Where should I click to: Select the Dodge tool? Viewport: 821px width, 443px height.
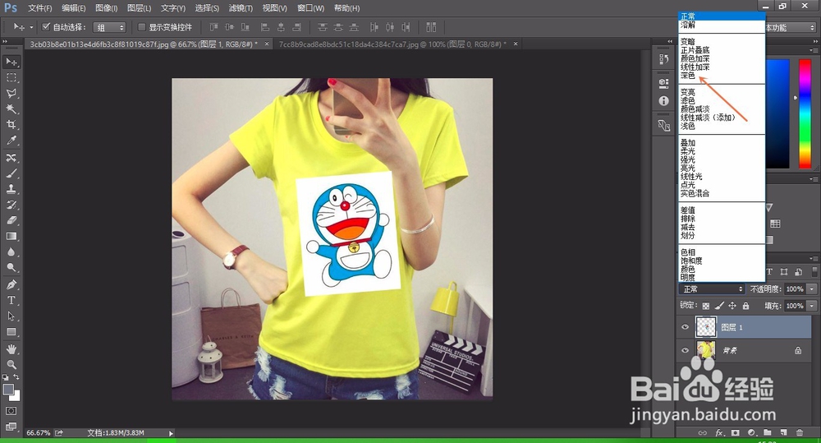(x=11, y=268)
